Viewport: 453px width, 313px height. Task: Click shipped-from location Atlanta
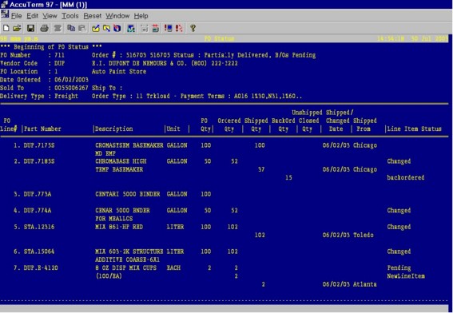pos(365,284)
